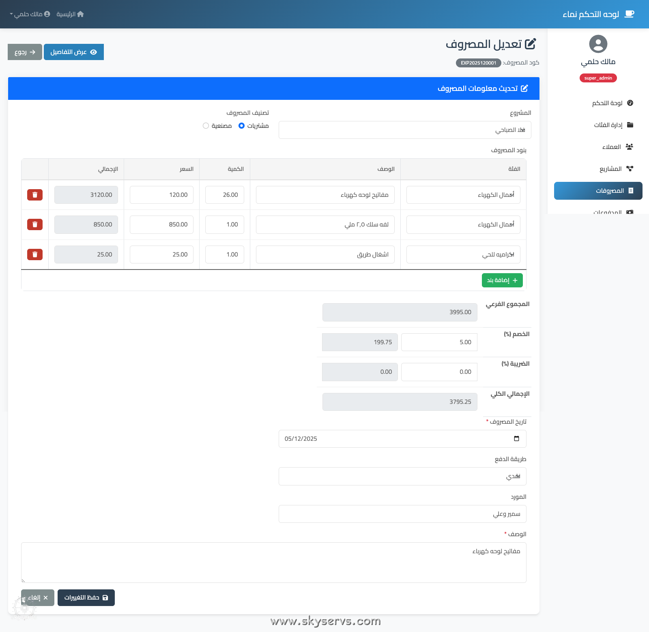This screenshot has width=649, height=632.
Task: Select the مصنعية radio option
Action: tap(206, 126)
